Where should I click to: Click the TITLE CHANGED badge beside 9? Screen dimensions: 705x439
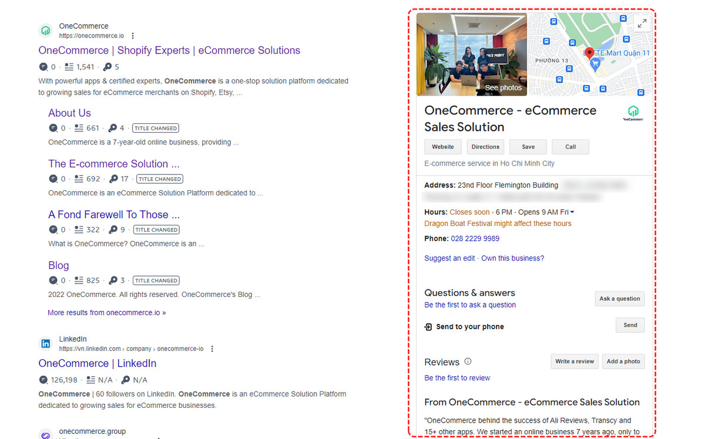pos(156,229)
